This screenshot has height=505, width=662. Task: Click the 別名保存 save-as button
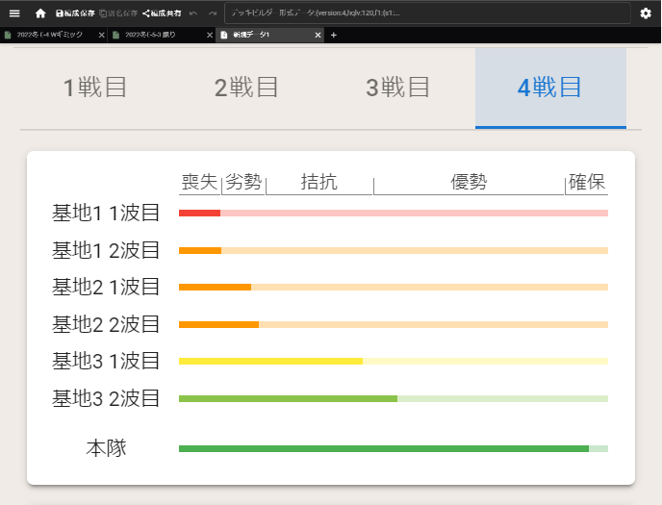point(118,13)
